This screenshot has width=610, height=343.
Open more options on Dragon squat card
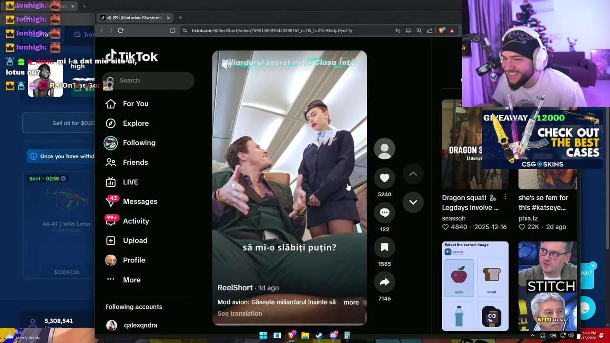505,197
